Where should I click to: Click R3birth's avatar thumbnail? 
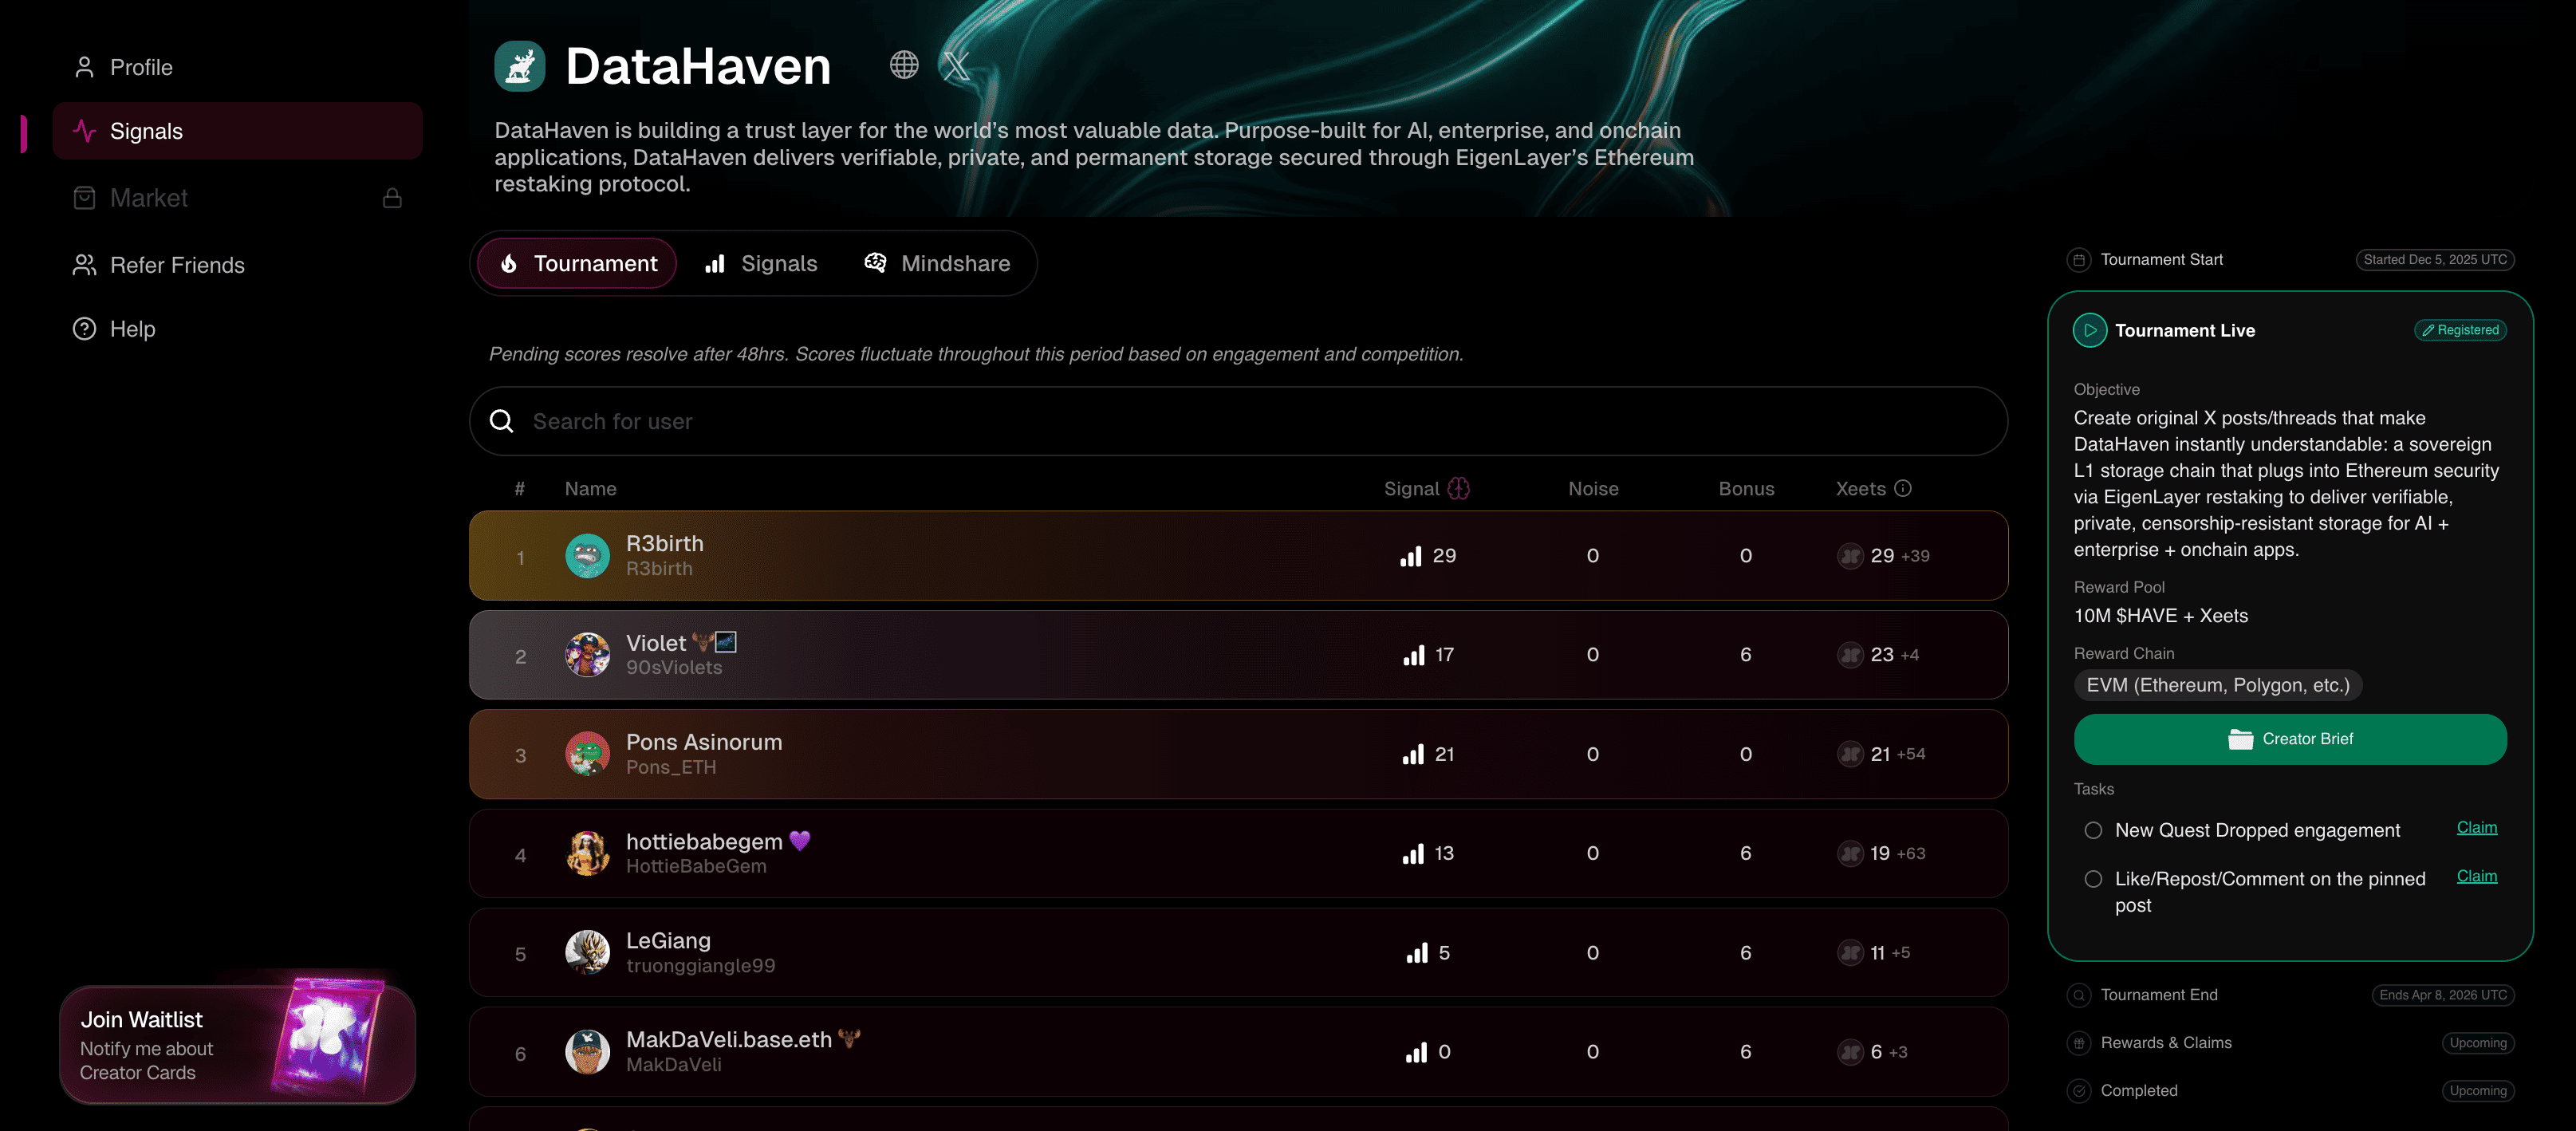[587, 556]
